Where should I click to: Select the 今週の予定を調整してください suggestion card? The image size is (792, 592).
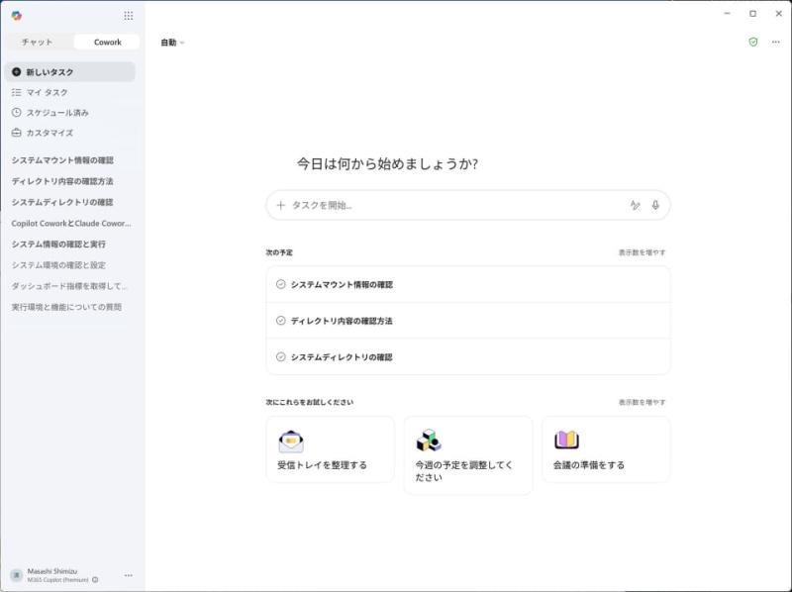click(x=468, y=455)
